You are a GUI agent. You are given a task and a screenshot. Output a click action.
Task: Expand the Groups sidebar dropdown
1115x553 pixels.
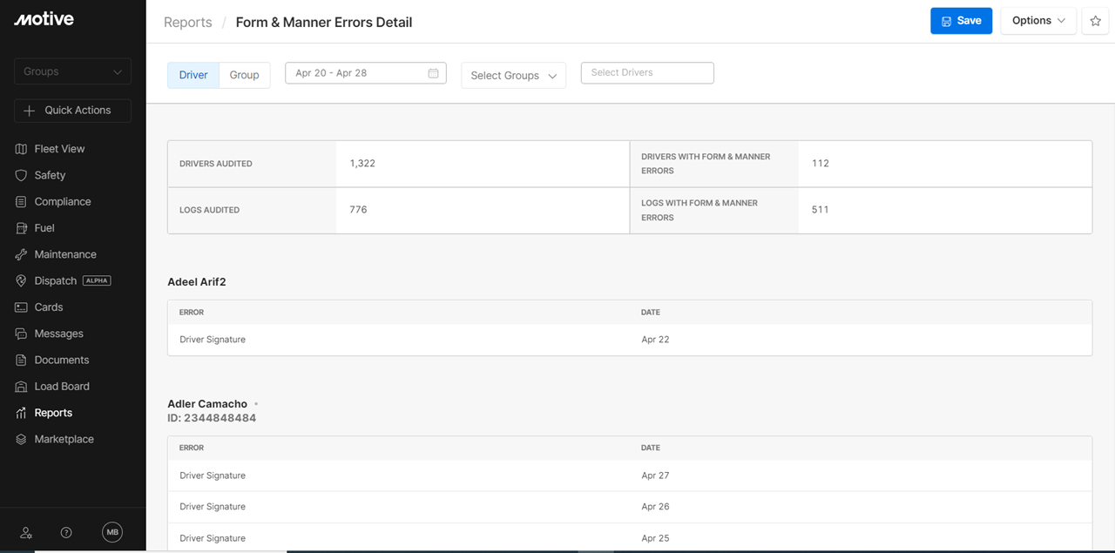(x=72, y=71)
